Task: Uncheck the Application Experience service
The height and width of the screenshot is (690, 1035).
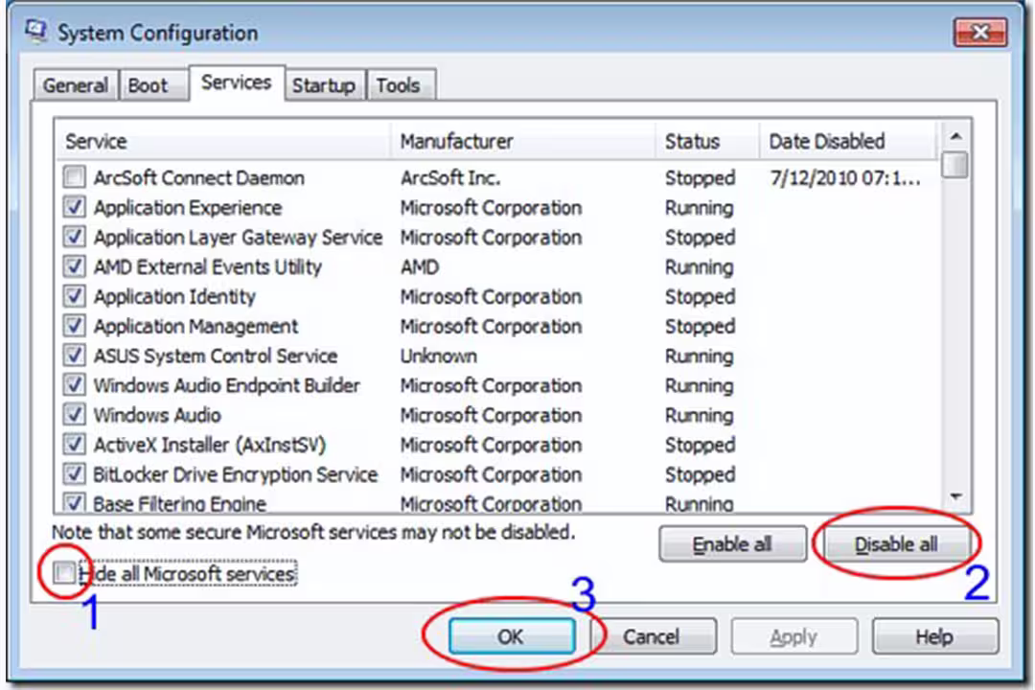Action: (x=74, y=208)
